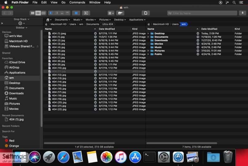Select the Orange tag in sidebar

[x=14, y=146]
